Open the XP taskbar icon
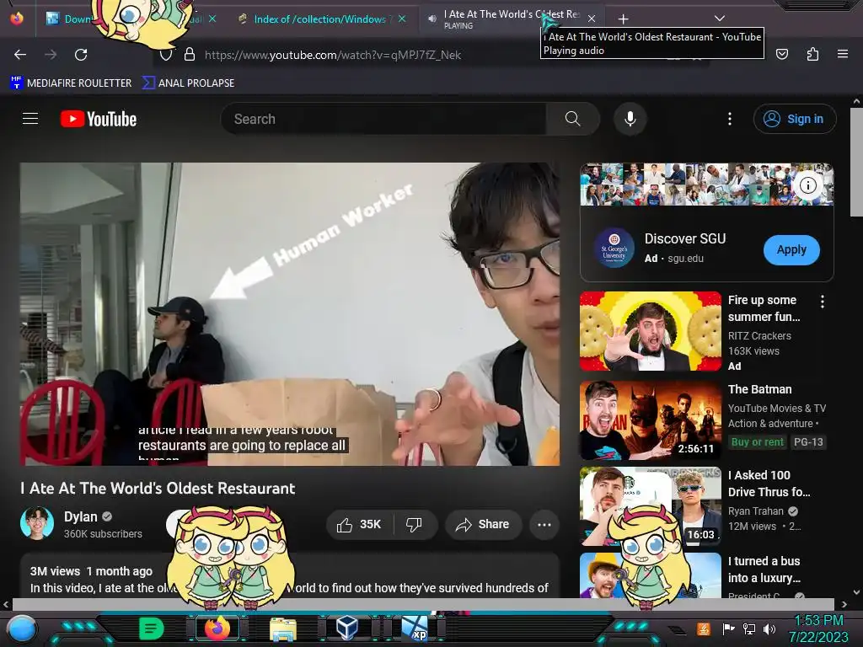The image size is (863, 647). [x=415, y=628]
